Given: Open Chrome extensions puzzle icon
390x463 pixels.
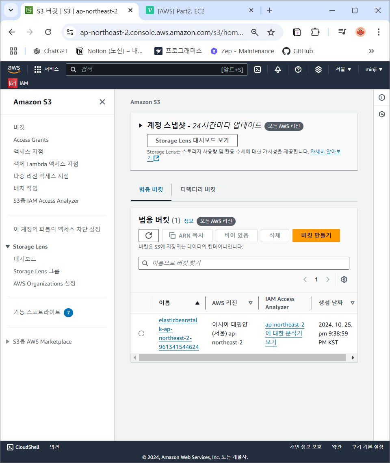Looking at the screenshot, I should coord(315,32).
